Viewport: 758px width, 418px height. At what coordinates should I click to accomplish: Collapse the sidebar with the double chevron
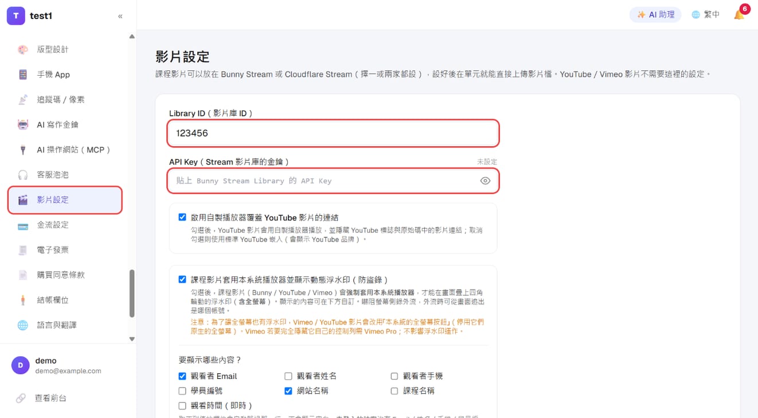point(120,16)
